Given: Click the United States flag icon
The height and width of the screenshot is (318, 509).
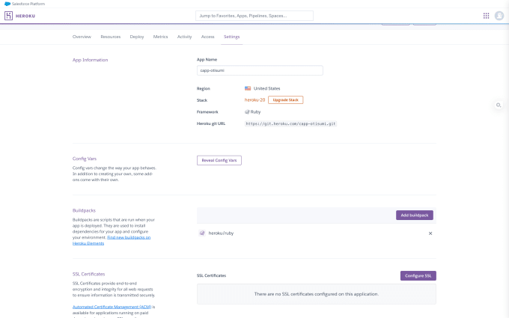Looking at the screenshot, I should [248, 88].
